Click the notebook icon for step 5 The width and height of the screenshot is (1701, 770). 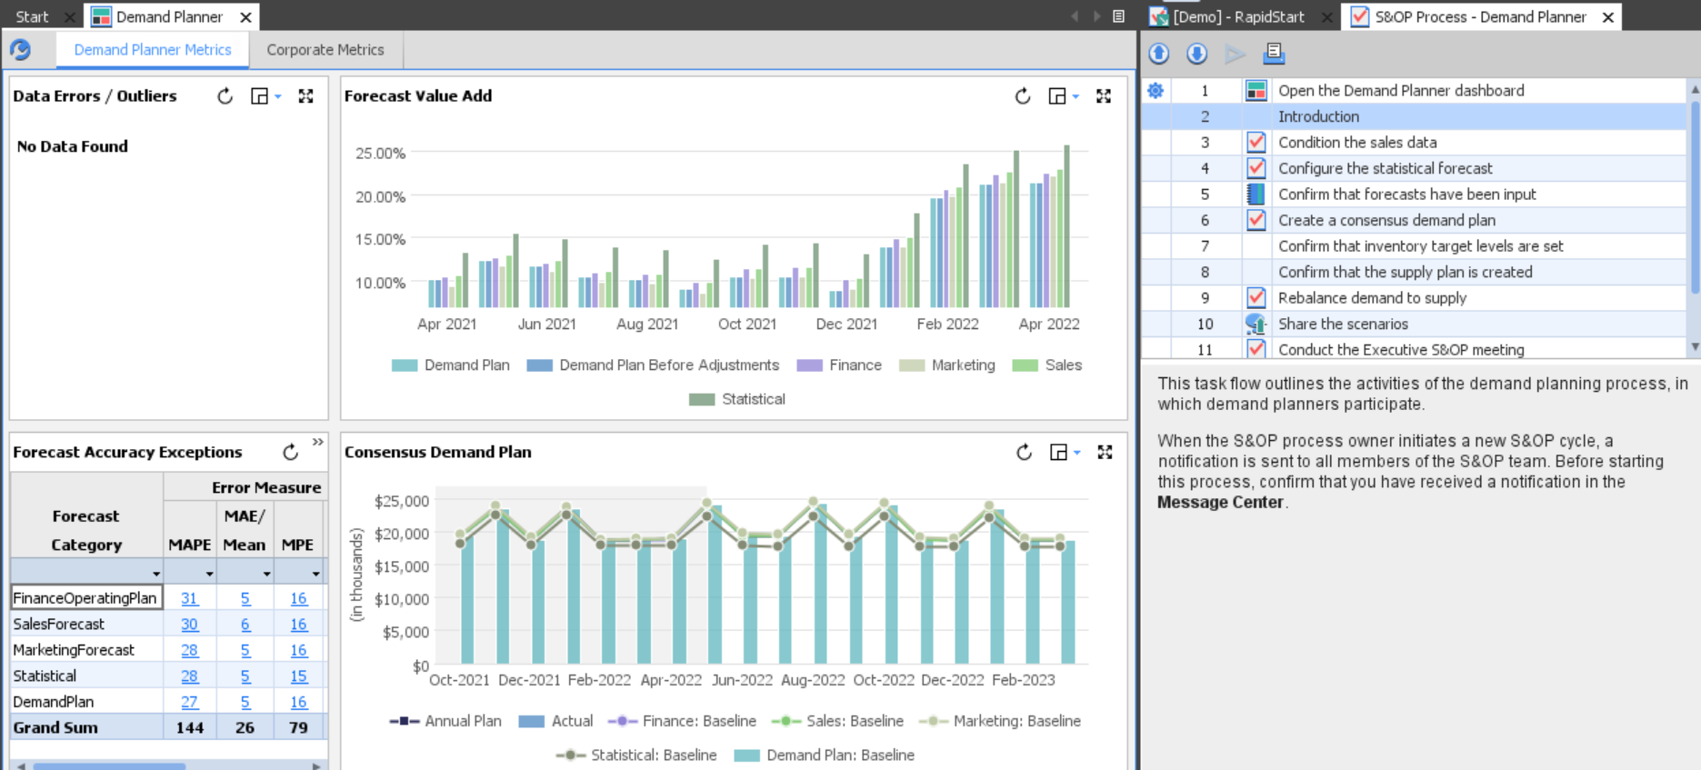pyautogui.click(x=1256, y=194)
